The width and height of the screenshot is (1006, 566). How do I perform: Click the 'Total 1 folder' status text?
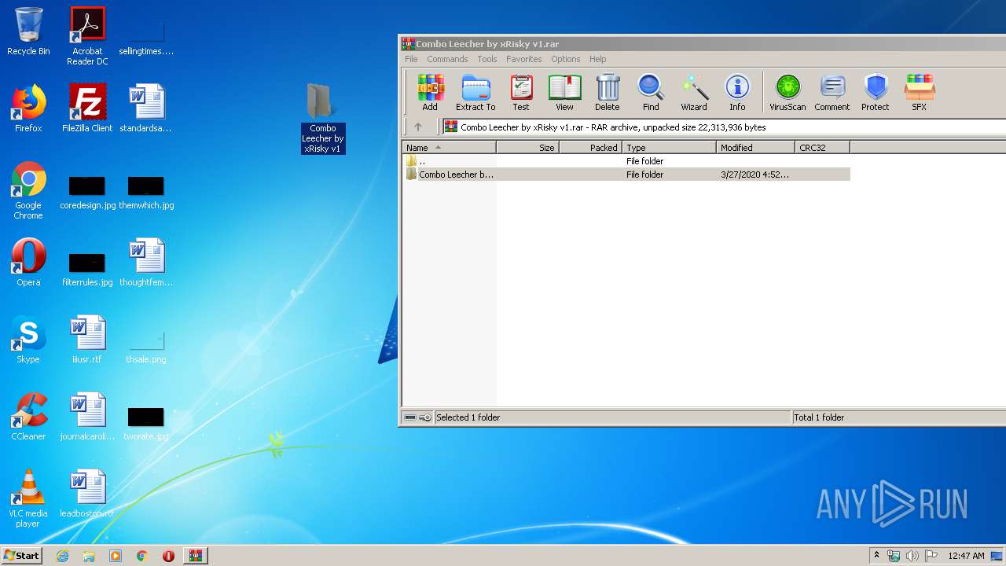[819, 417]
